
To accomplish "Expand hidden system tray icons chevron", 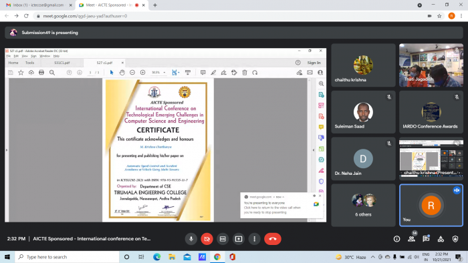I will coord(373,257).
